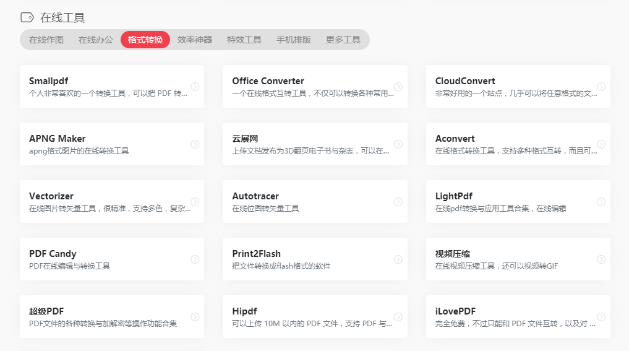Click the arrow icon on the Autotracer card
This screenshot has height=351, width=629.
[x=398, y=202]
